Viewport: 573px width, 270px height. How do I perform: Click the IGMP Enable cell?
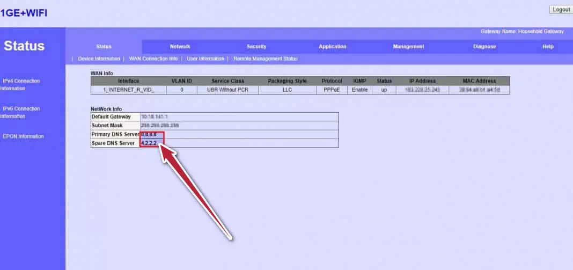pos(359,90)
